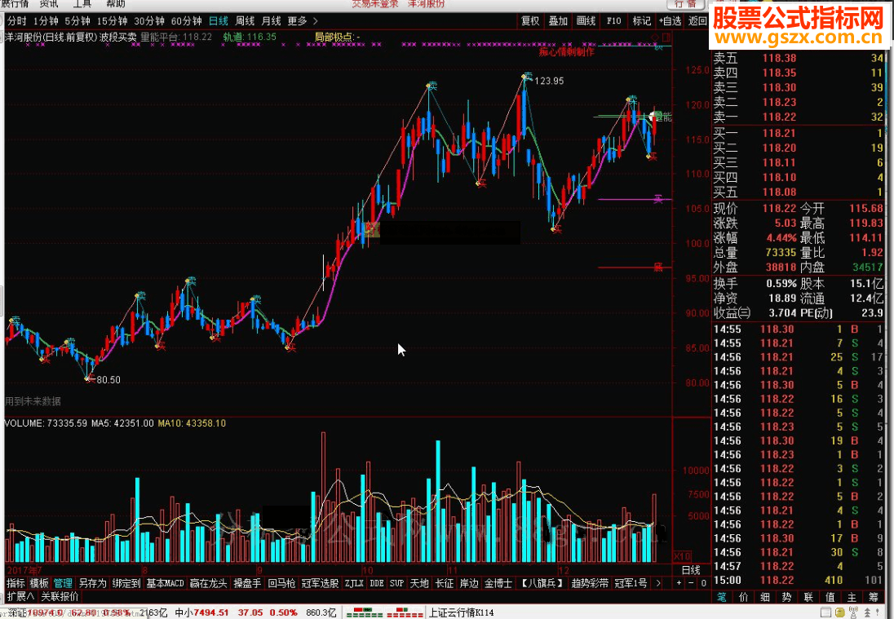Click the 绑定到 bind option
Image resolution: width=894 pixels, height=619 pixels.
126,583
